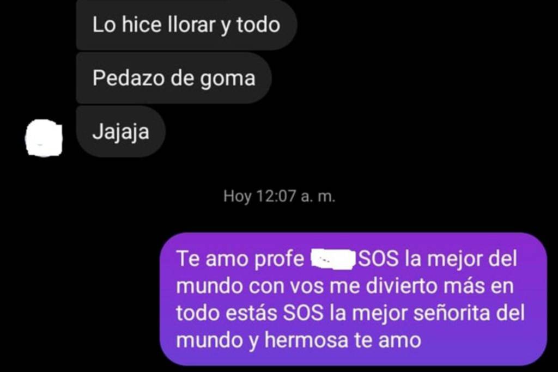Select the 'Lo hice llorar y todo' message
Screen dimensions: 558x372
[x=186, y=25]
